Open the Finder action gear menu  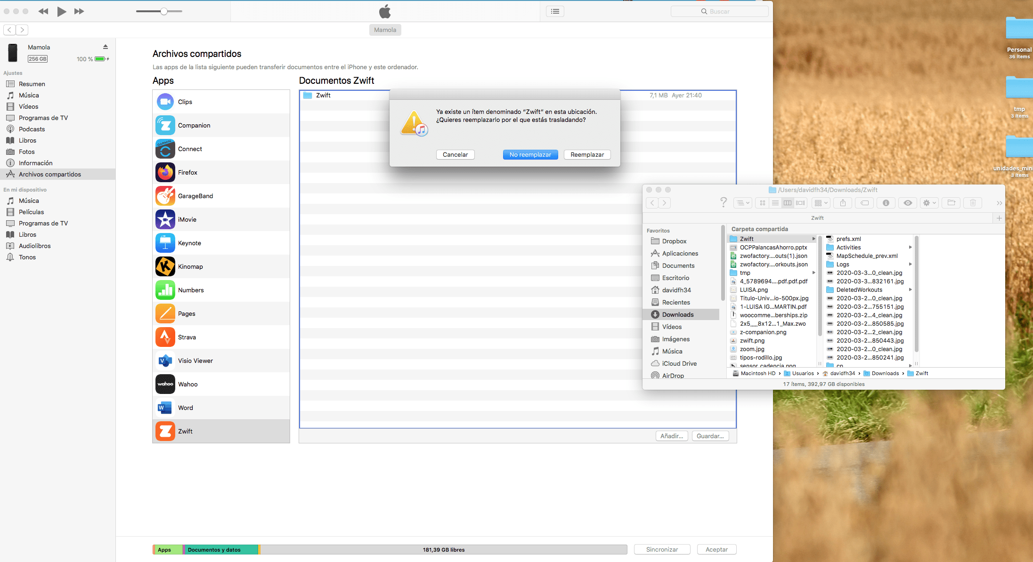pos(929,203)
